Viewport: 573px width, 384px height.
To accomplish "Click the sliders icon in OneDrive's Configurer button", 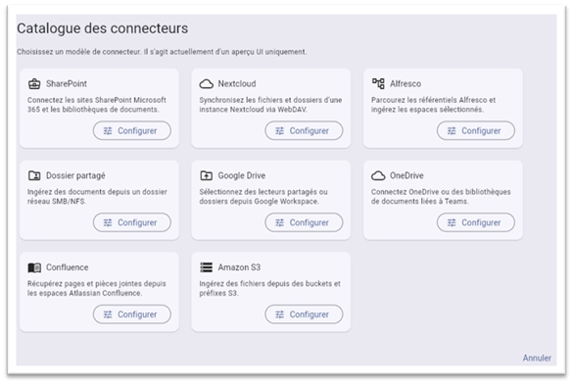I will [x=452, y=222].
